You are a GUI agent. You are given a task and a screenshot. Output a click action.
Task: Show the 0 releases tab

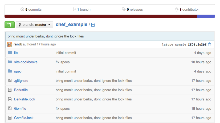click(x=132, y=9)
